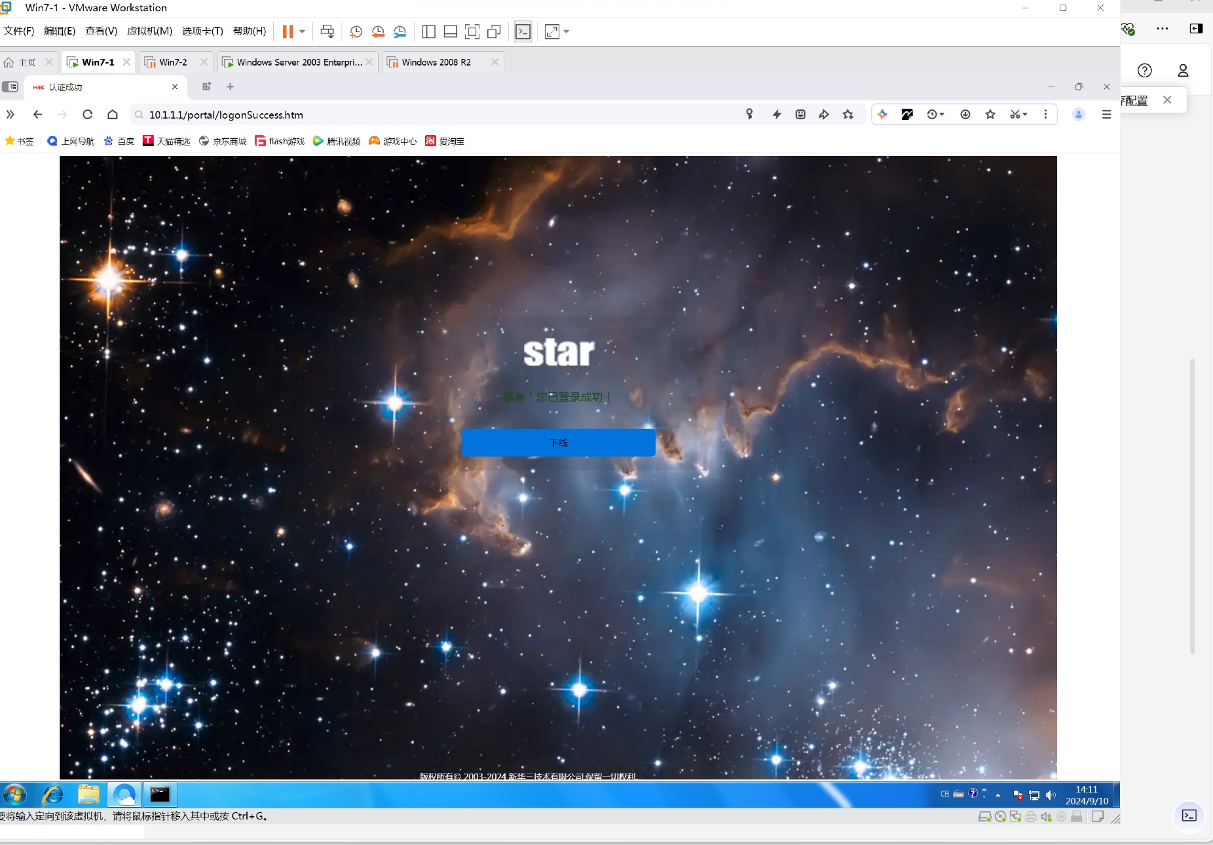Image resolution: width=1213 pixels, height=845 pixels.
Task: Open the command prompt taskbar window
Action: [x=160, y=795]
